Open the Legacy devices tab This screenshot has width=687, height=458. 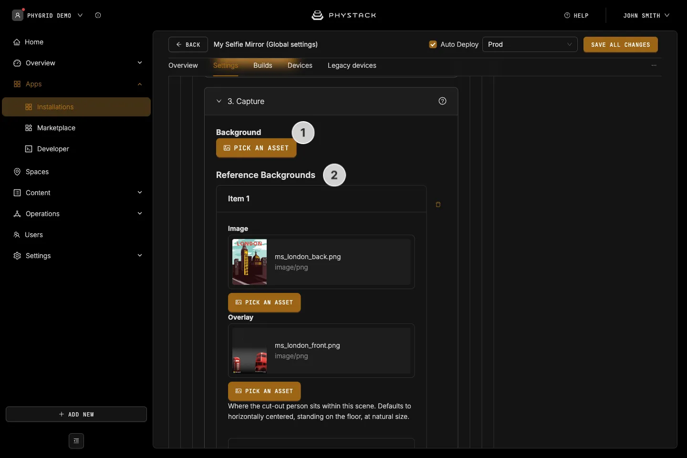tap(352, 65)
